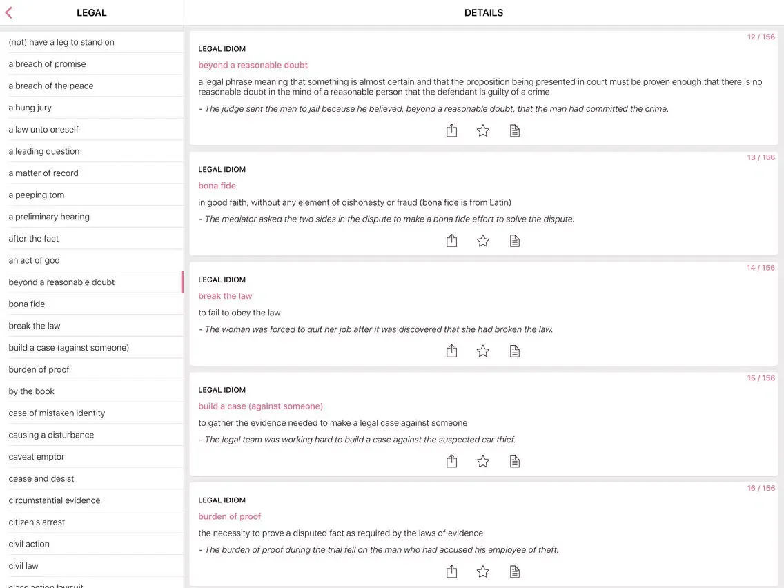Screen dimensions: 784x588
Task: Share the 'bona fide' idiom card
Action: click(x=451, y=241)
